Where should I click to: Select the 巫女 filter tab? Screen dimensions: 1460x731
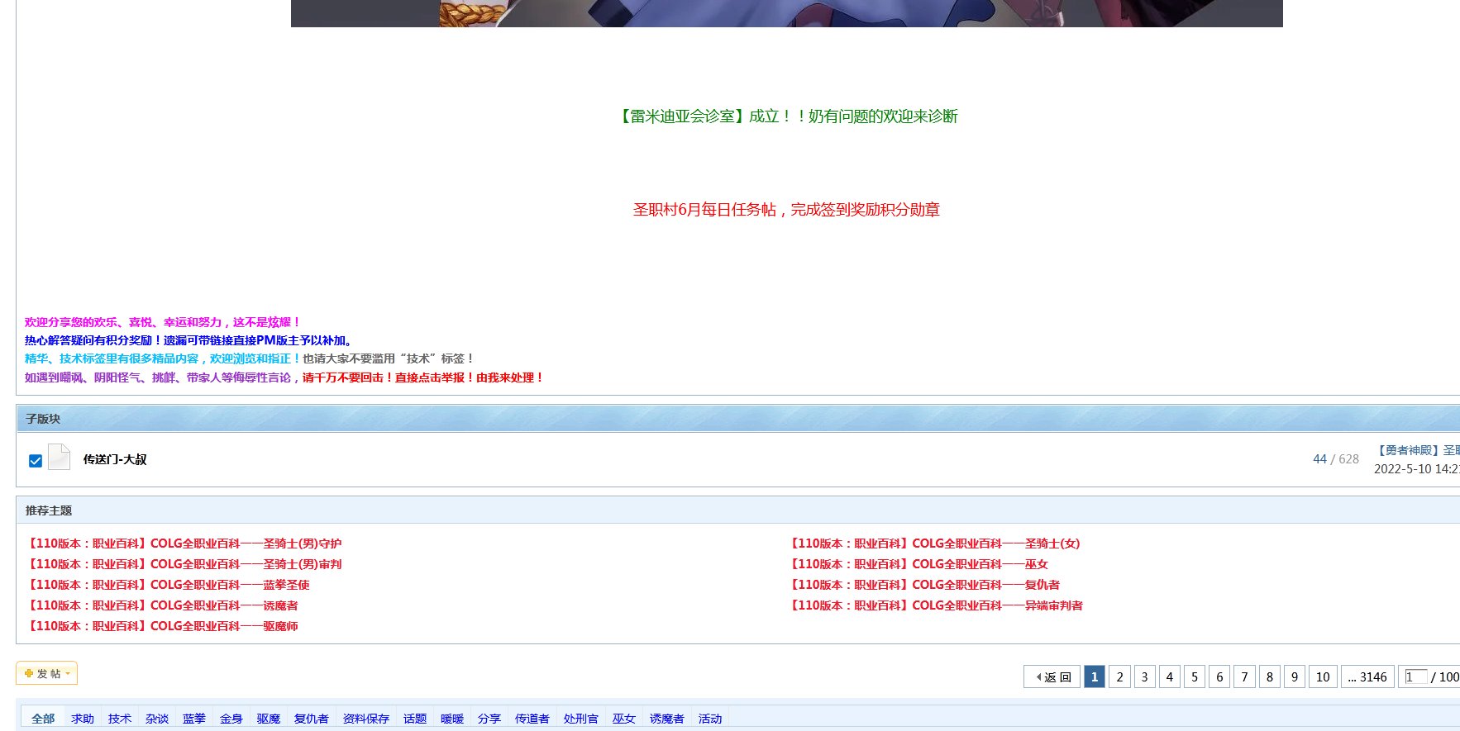pyautogui.click(x=624, y=719)
